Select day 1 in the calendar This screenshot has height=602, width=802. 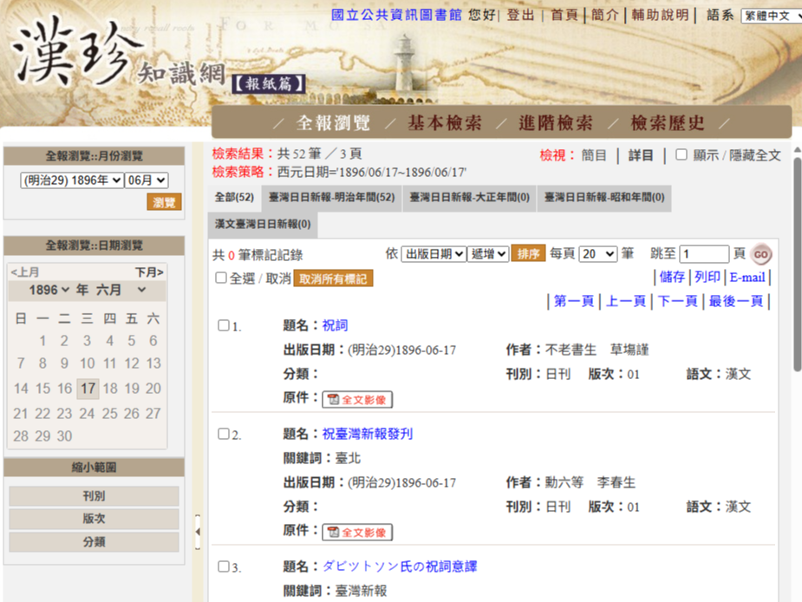(43, 341)
